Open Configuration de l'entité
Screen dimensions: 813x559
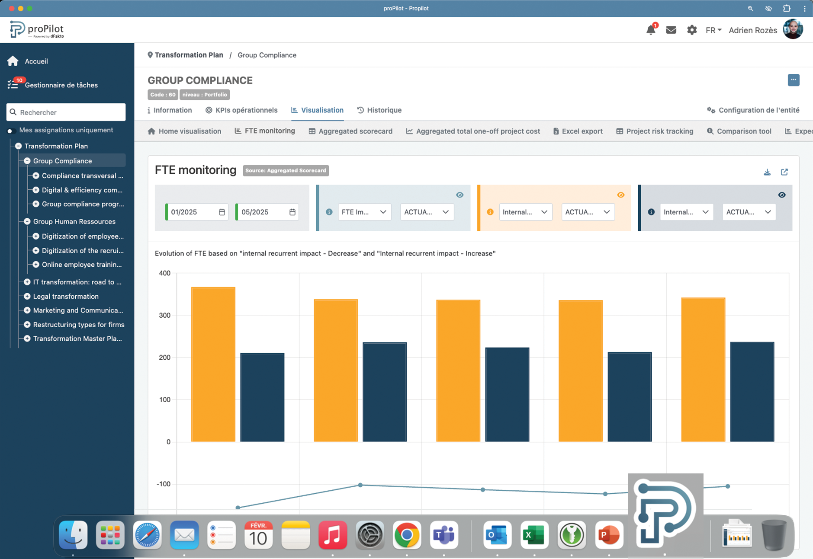pyautogui.click(x=753, y=110)
